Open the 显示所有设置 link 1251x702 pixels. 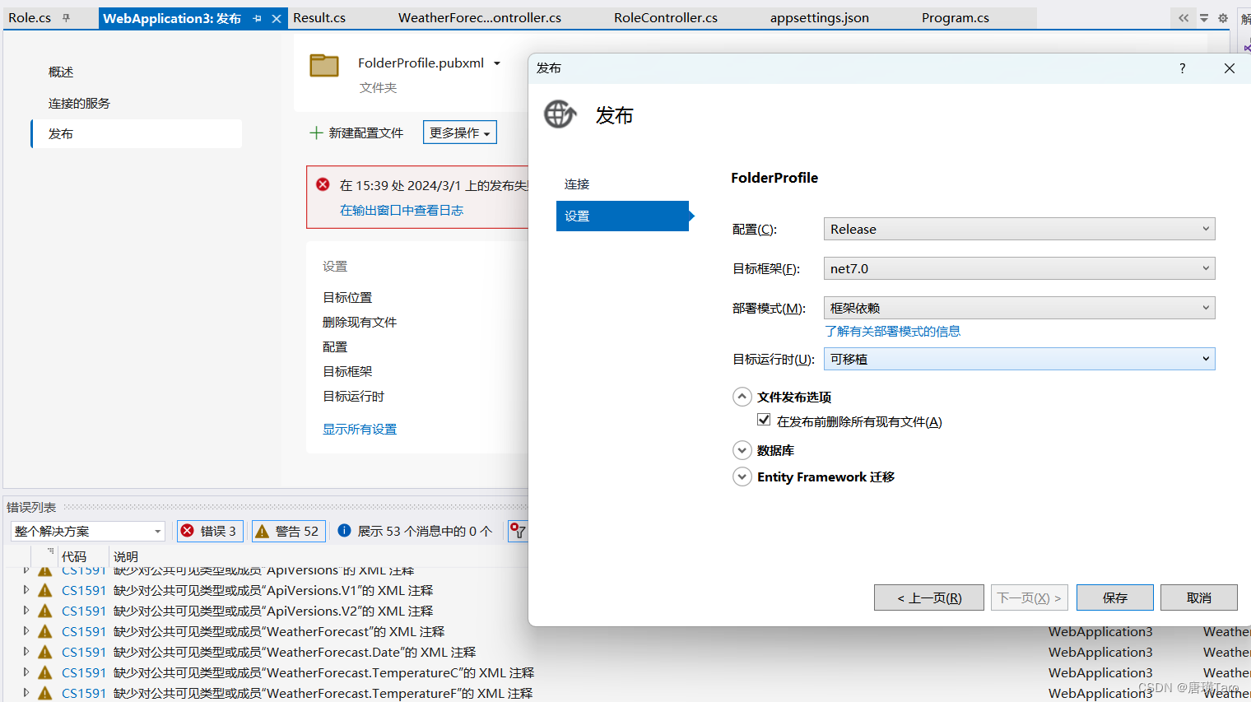point(360,428)
